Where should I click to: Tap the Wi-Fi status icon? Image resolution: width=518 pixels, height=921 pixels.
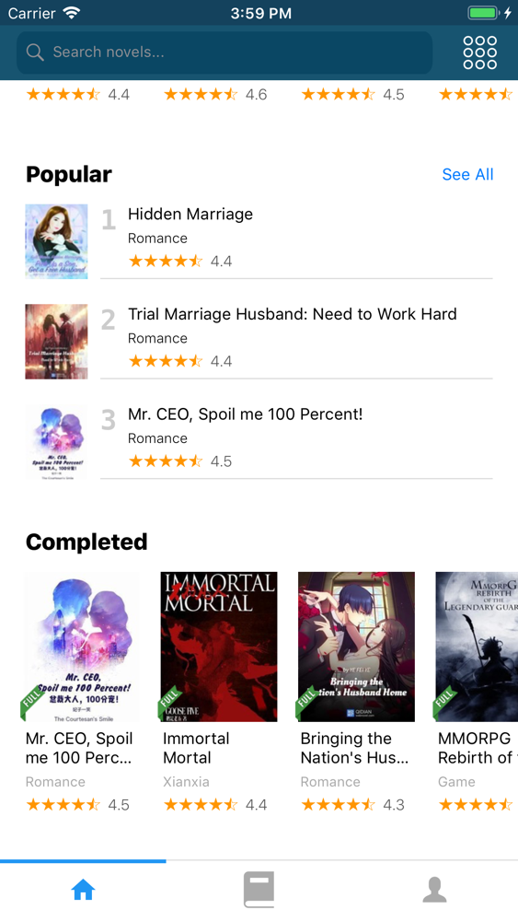tap(72, 13)
